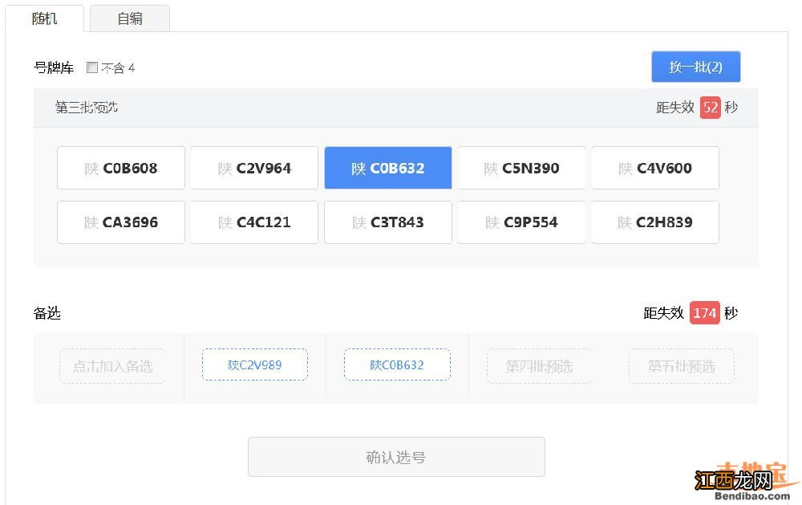Screen dimensions: 802x505
Task: Click the 第五批预选 backup slot
Action: pyautogui.click(x=681, y=365)
